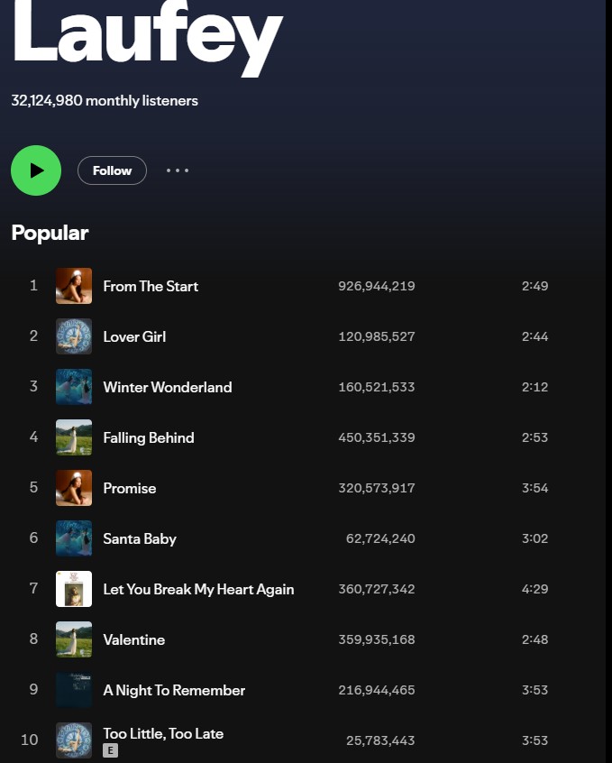This screenshot has height=763, width=612.
Task: Select the song title Winter Wonderland
Action: (x=168, y=387)
